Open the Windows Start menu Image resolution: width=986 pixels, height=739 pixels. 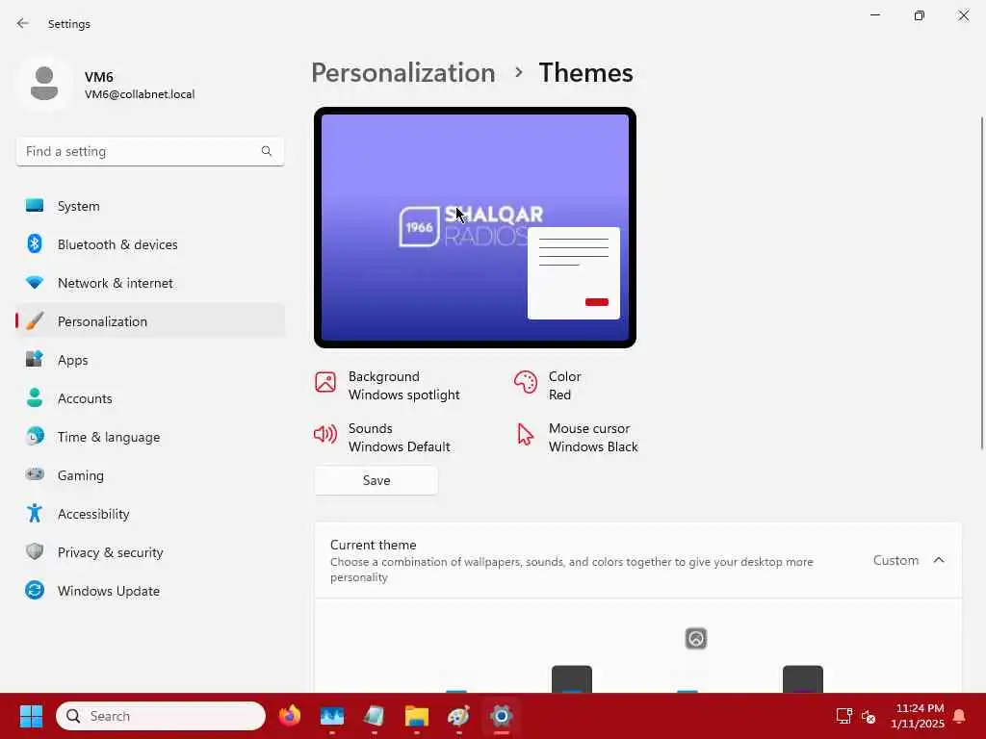(x=31, y=716)
